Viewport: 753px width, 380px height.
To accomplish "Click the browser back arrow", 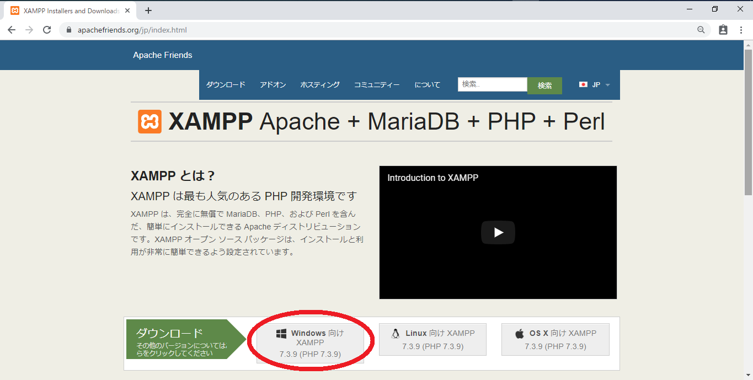I will point(12,30).
